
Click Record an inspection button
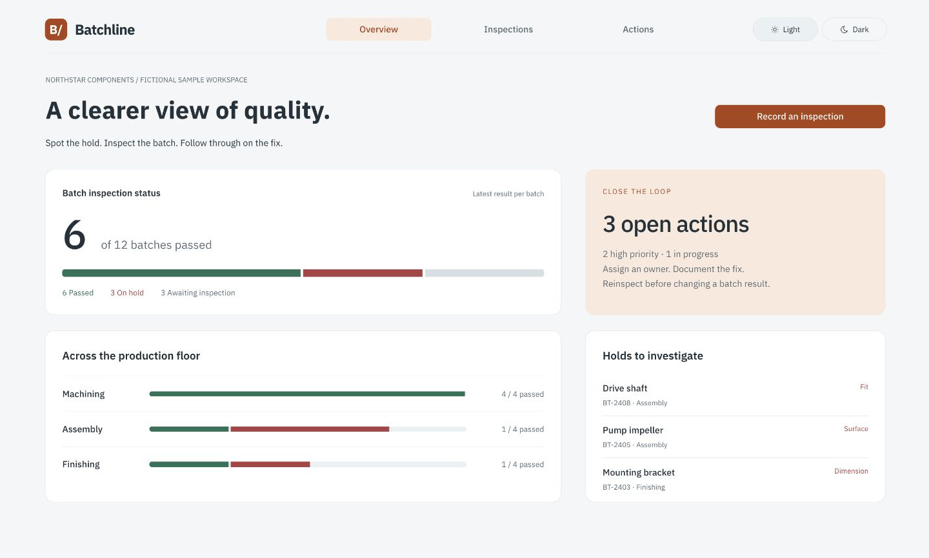800,117
